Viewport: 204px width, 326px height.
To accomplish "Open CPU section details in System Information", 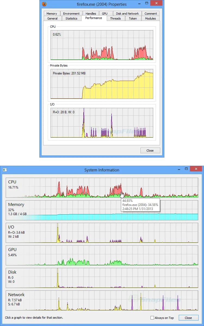I will (102, 188).
